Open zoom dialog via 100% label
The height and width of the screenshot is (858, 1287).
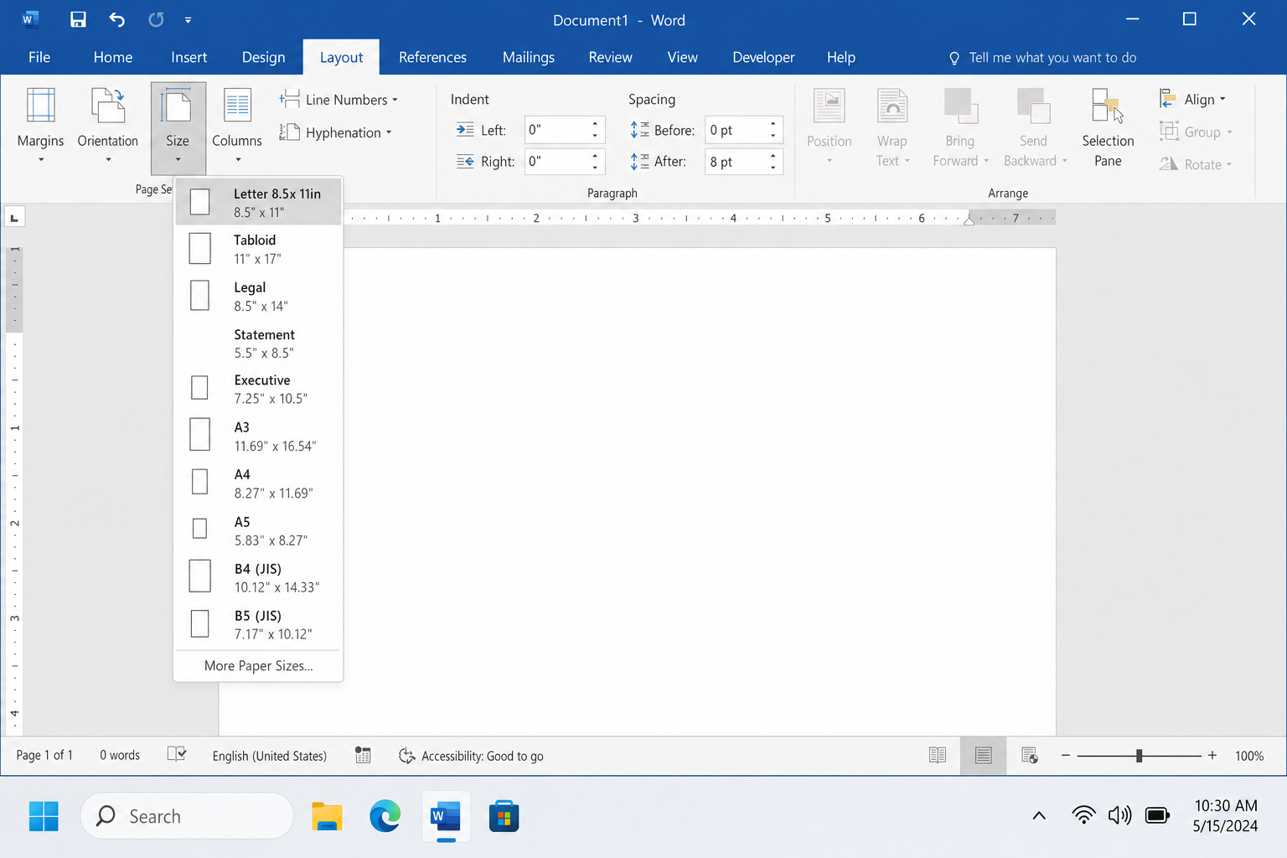(x=1249, y=756)
